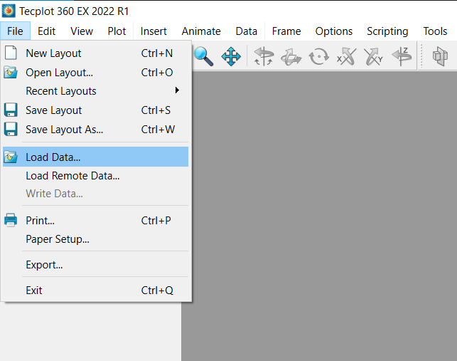
Task: Click the folder icon beside Open Layout
Action: click(x=11, y=72)
